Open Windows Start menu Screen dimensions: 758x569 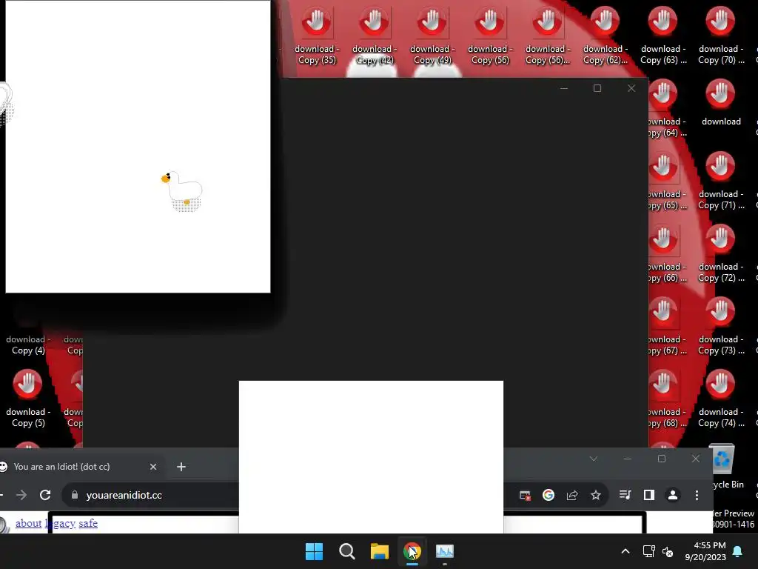point(314,551)
